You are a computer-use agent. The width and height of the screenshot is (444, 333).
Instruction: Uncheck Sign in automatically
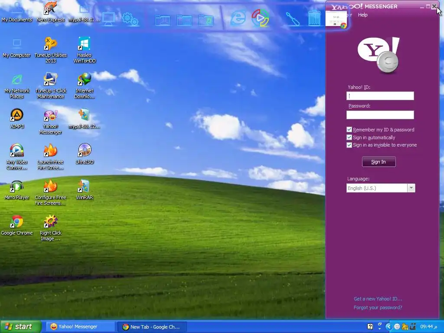(x=349, y=137)
